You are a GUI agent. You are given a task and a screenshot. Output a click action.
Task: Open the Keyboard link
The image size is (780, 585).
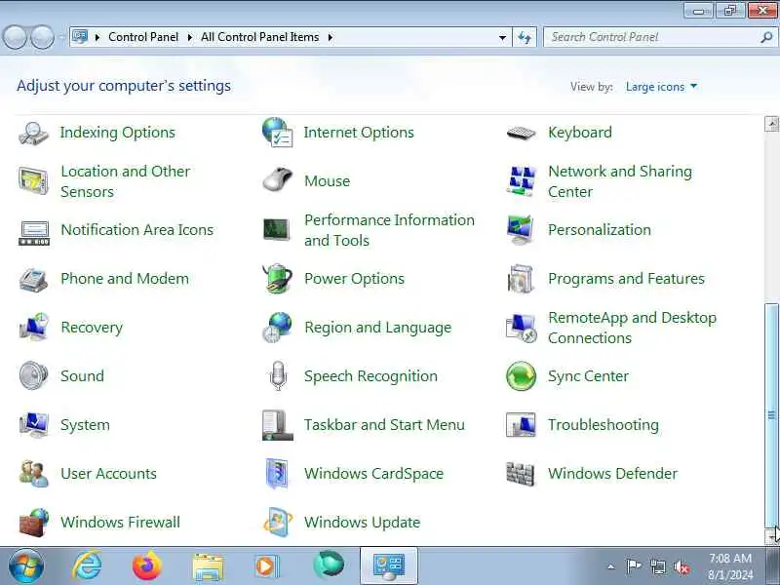580,133
